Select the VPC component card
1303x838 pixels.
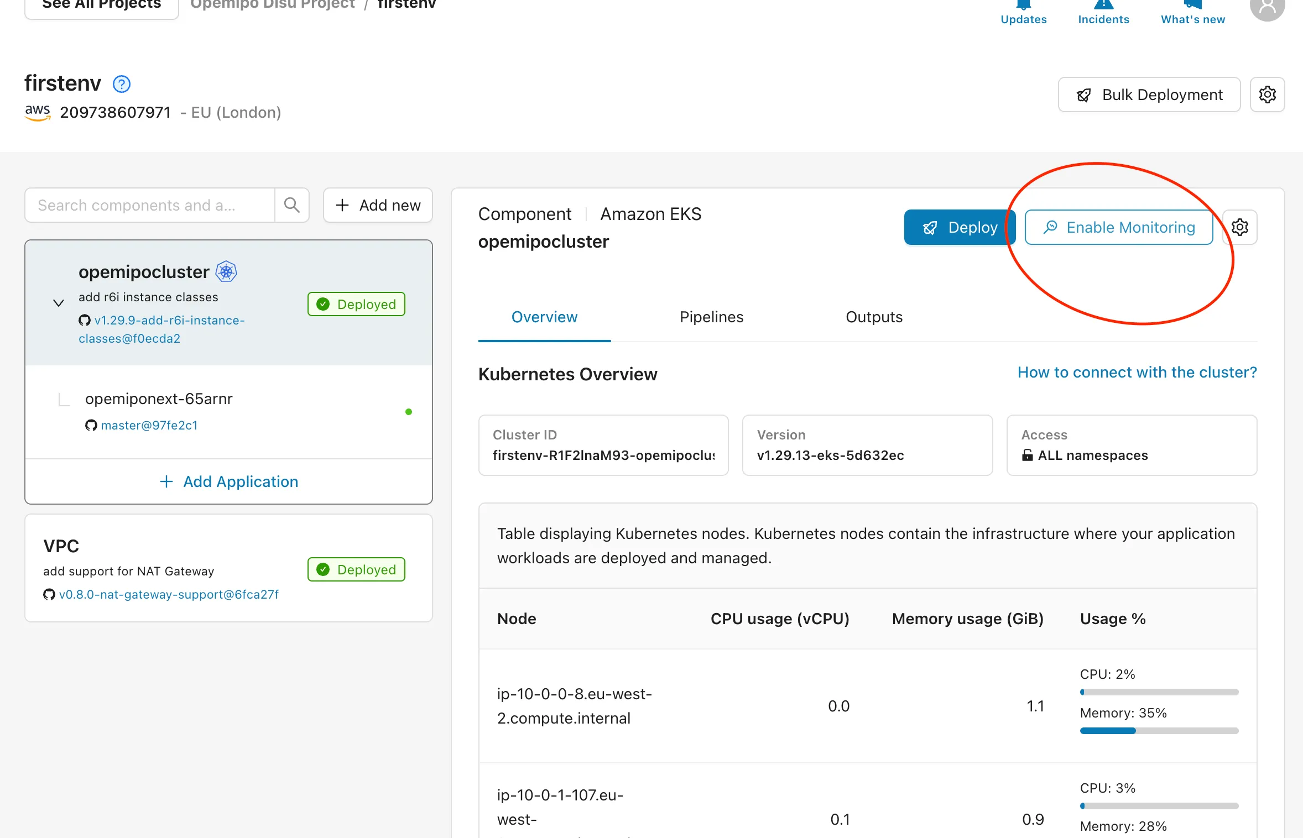click(228, 568)
